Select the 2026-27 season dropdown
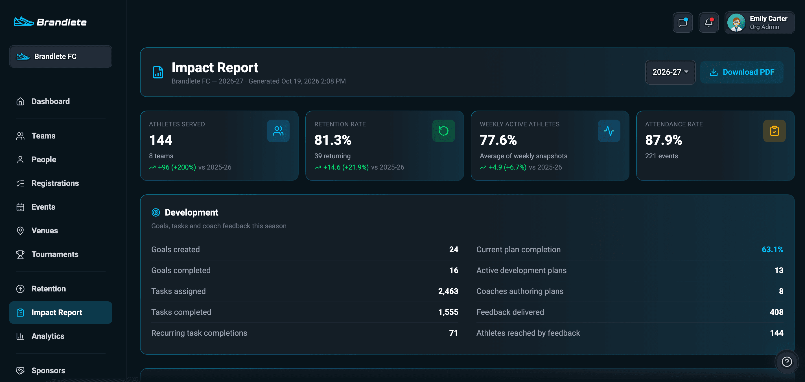 670,72
